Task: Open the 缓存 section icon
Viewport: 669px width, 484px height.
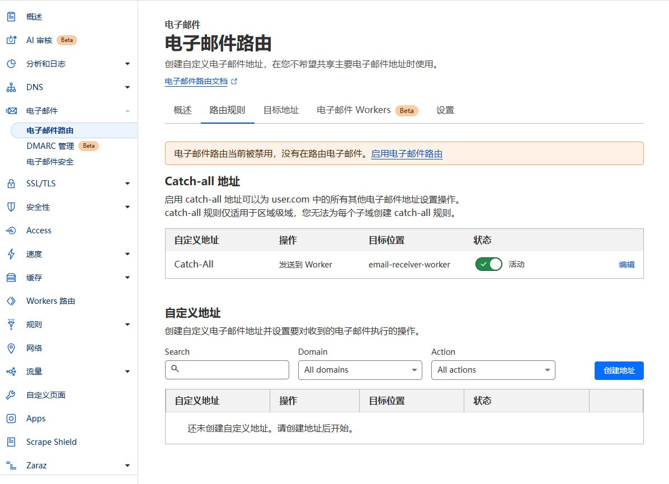Action: (10, 278)
